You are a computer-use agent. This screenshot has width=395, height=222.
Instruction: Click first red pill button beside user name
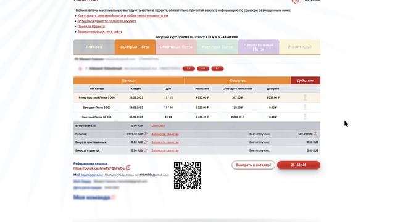pyautogui.click(x=189, y=68)
